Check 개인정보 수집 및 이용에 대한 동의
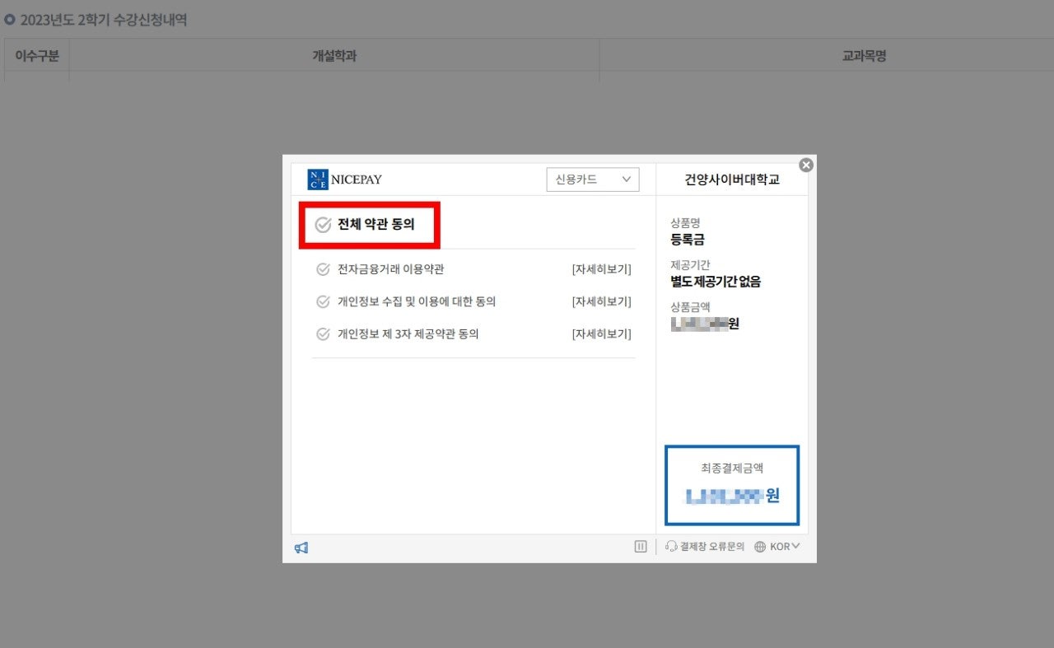1054x648 pixels. click(x=324, y=302)
